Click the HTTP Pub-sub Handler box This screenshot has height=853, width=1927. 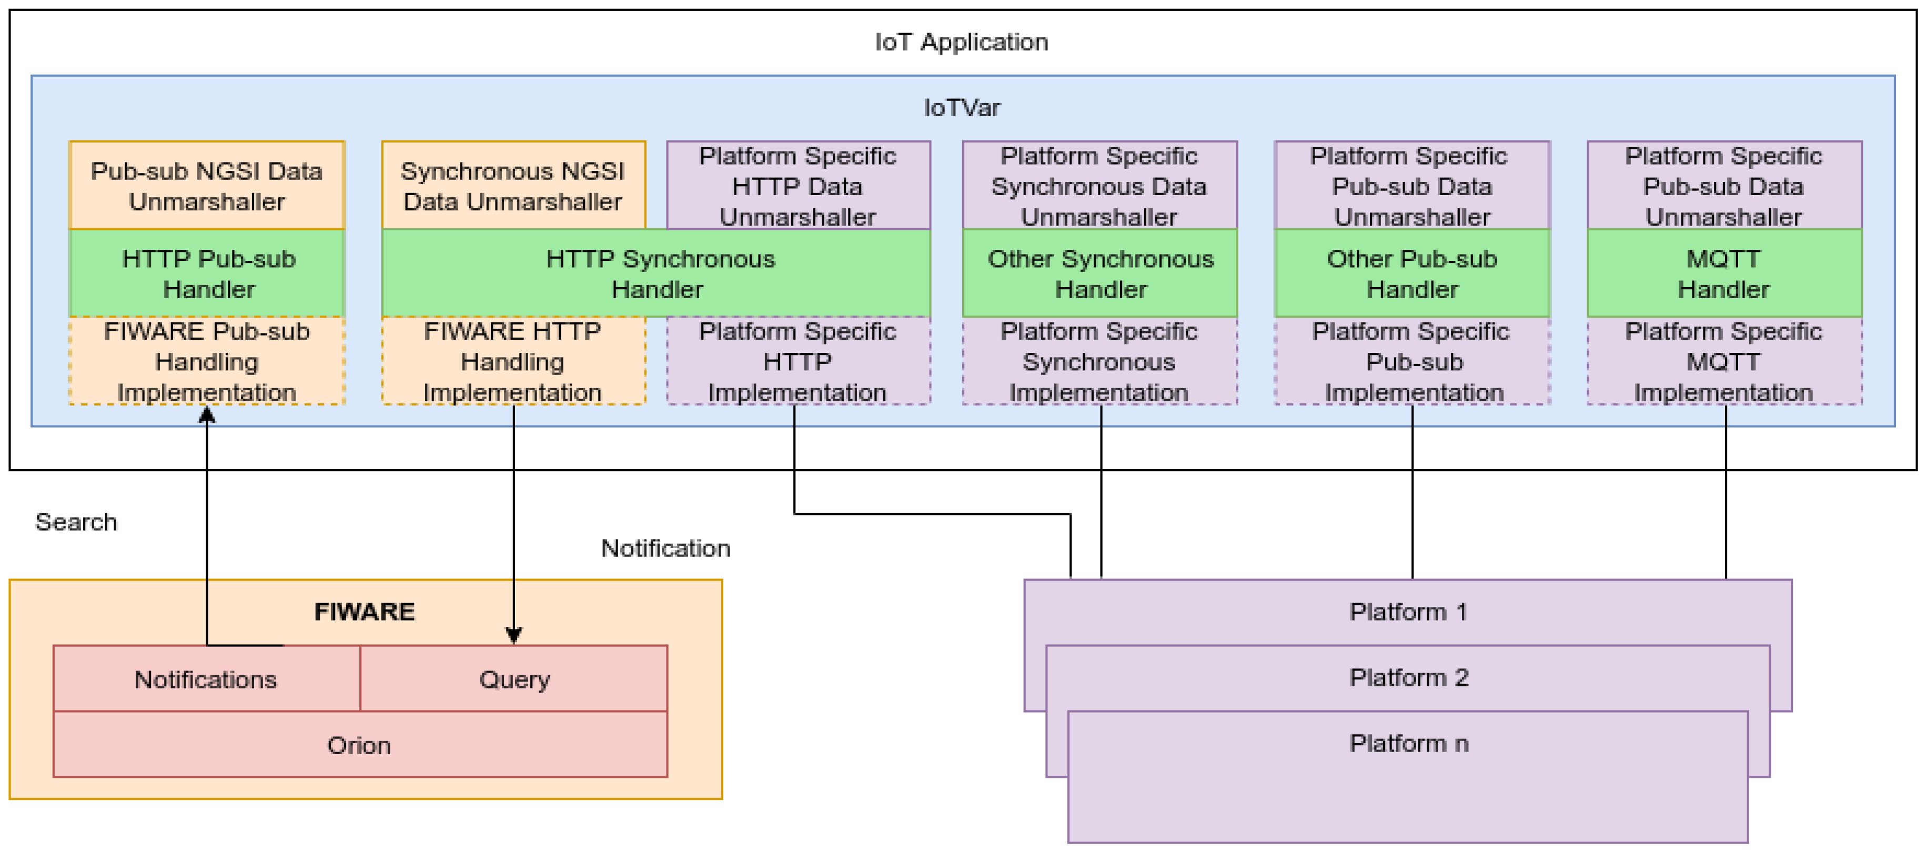point(207,273)
